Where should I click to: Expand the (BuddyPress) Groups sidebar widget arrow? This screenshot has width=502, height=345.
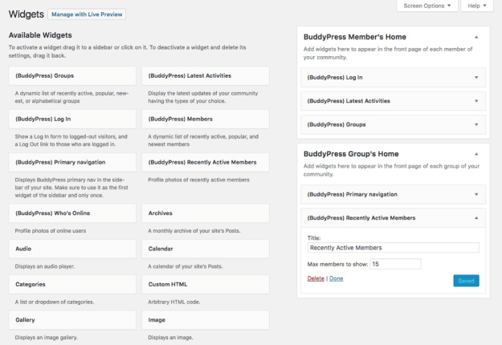[476, 124]
